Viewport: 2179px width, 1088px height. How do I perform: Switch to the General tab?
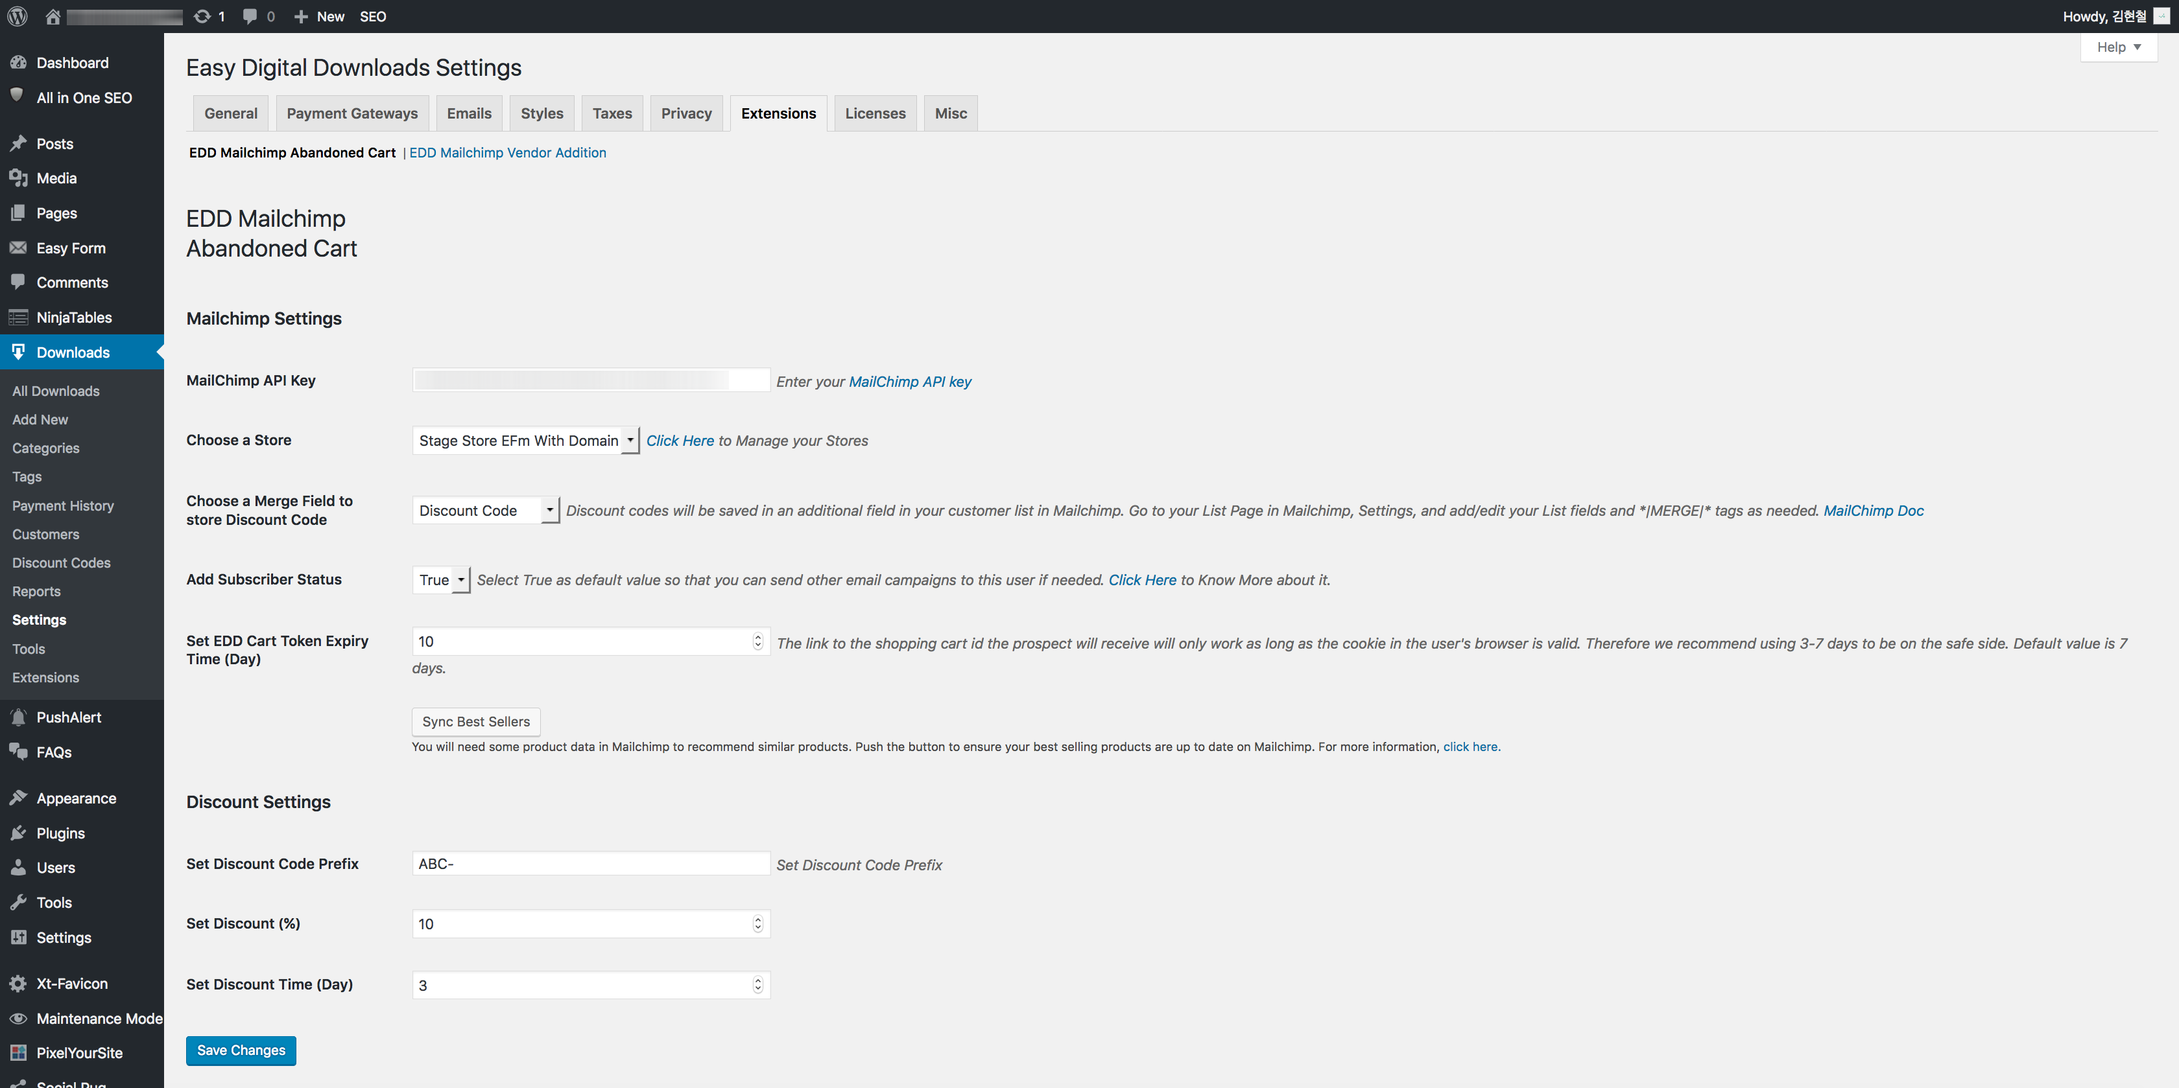(x=231, y=113)
